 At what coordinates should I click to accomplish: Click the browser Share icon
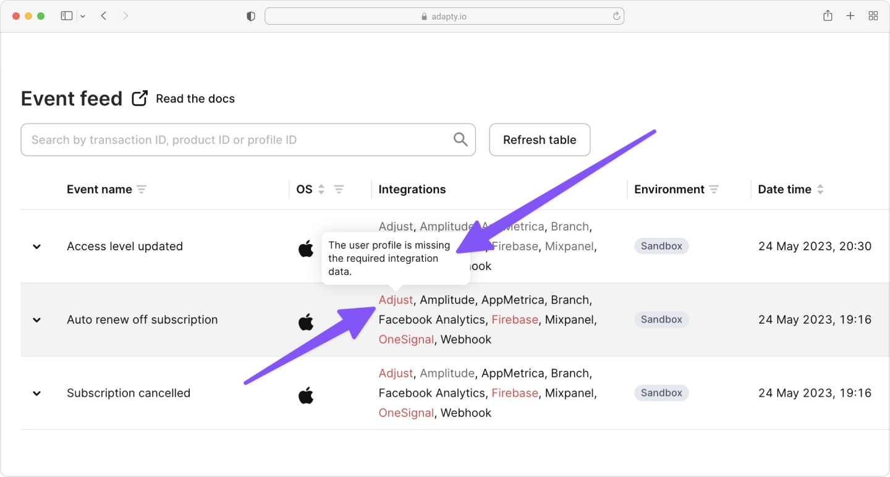[x=828, y=16]
